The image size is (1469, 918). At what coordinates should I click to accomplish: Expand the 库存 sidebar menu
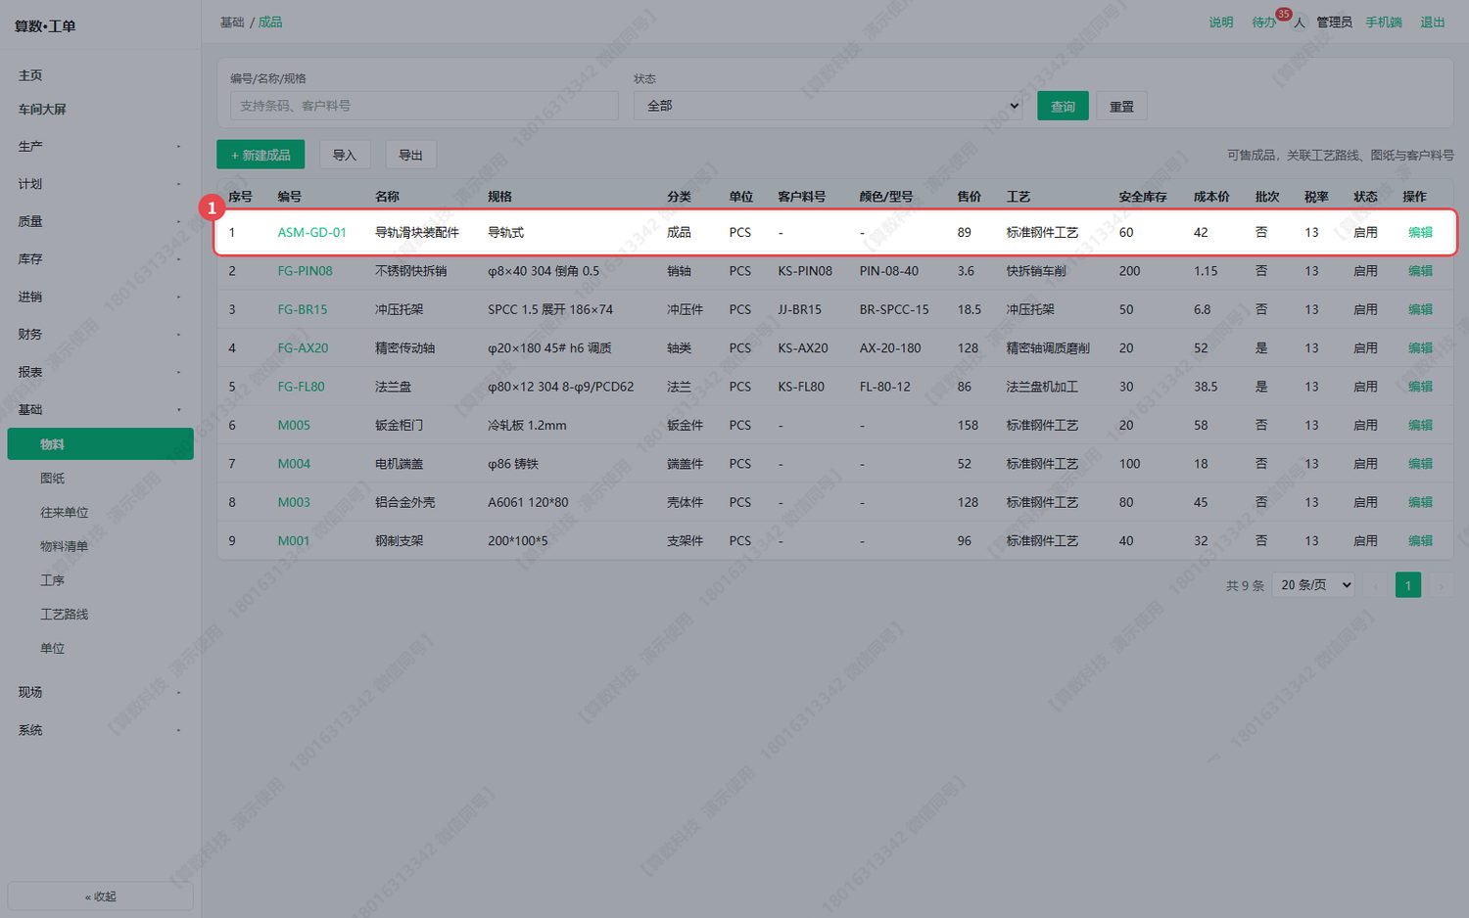coord(100,259)
